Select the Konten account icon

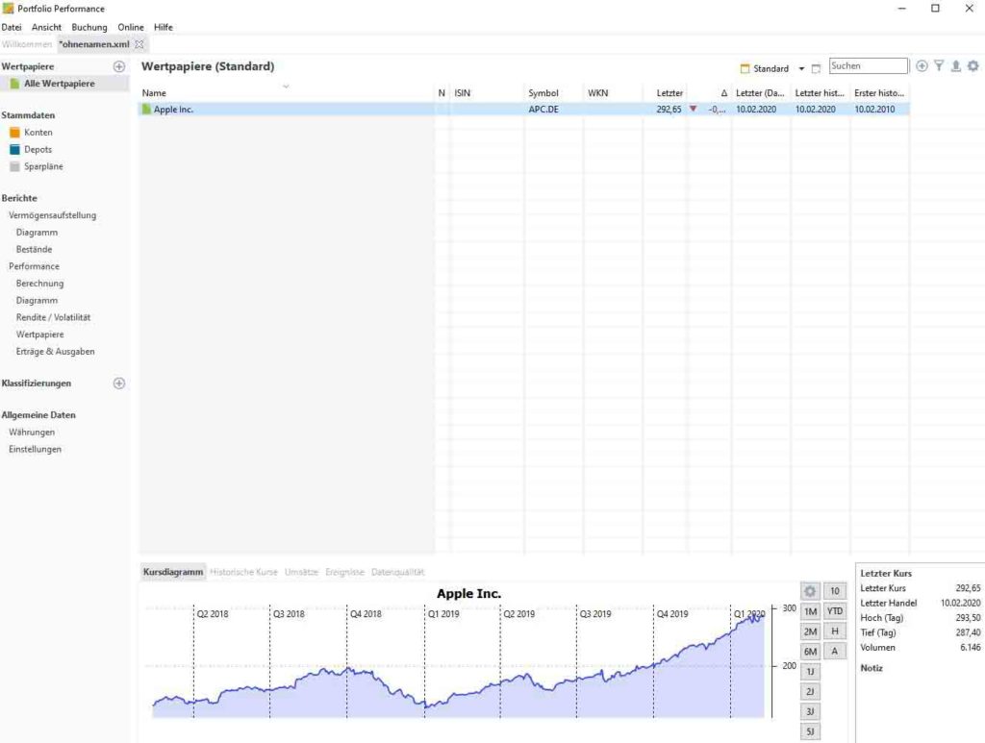pos(14,133)
